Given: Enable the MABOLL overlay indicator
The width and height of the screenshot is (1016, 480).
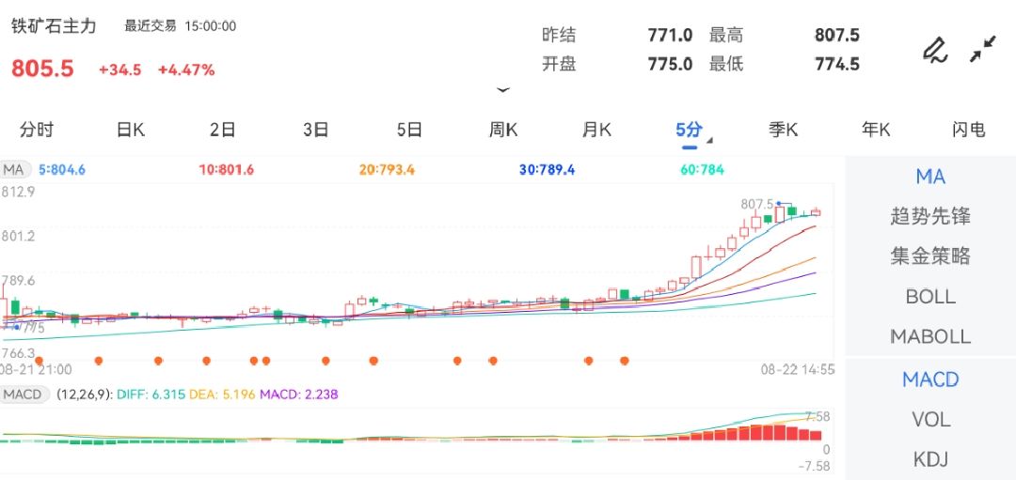Looking at the screenshot, I should click(x=929, y=336).
